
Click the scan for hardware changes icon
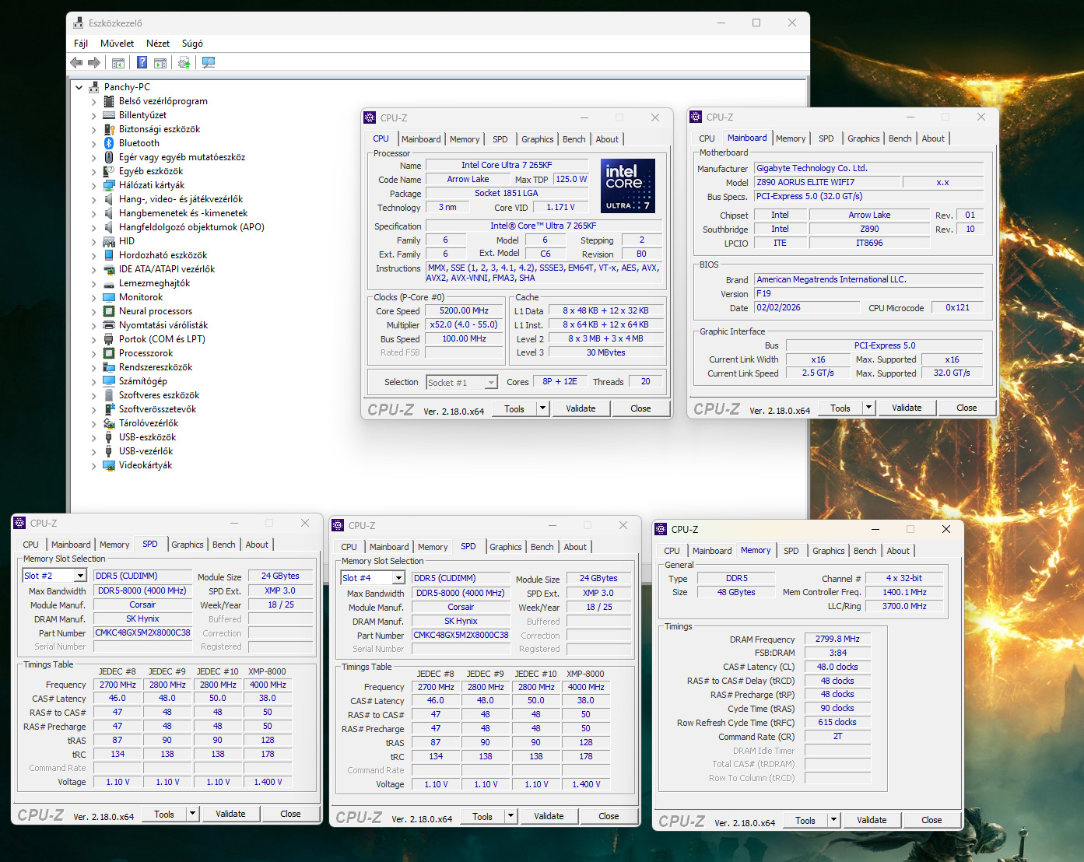(x=209, y=63)
